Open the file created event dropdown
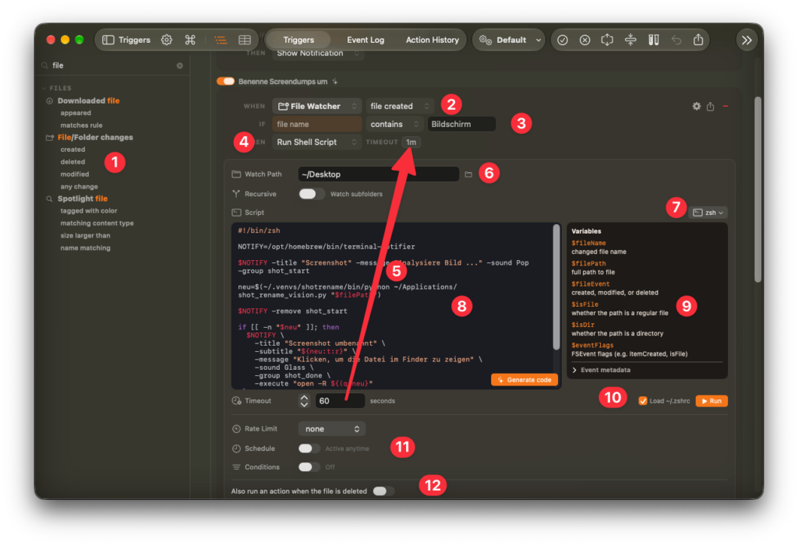Image resolution: width=798 pixels, height=545 pixels. [x=400, y=106]
